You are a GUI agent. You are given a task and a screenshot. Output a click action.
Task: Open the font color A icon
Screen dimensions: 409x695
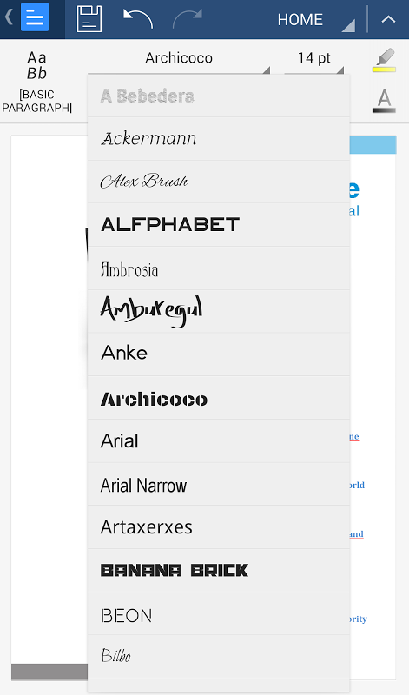[x=384, y=101]
